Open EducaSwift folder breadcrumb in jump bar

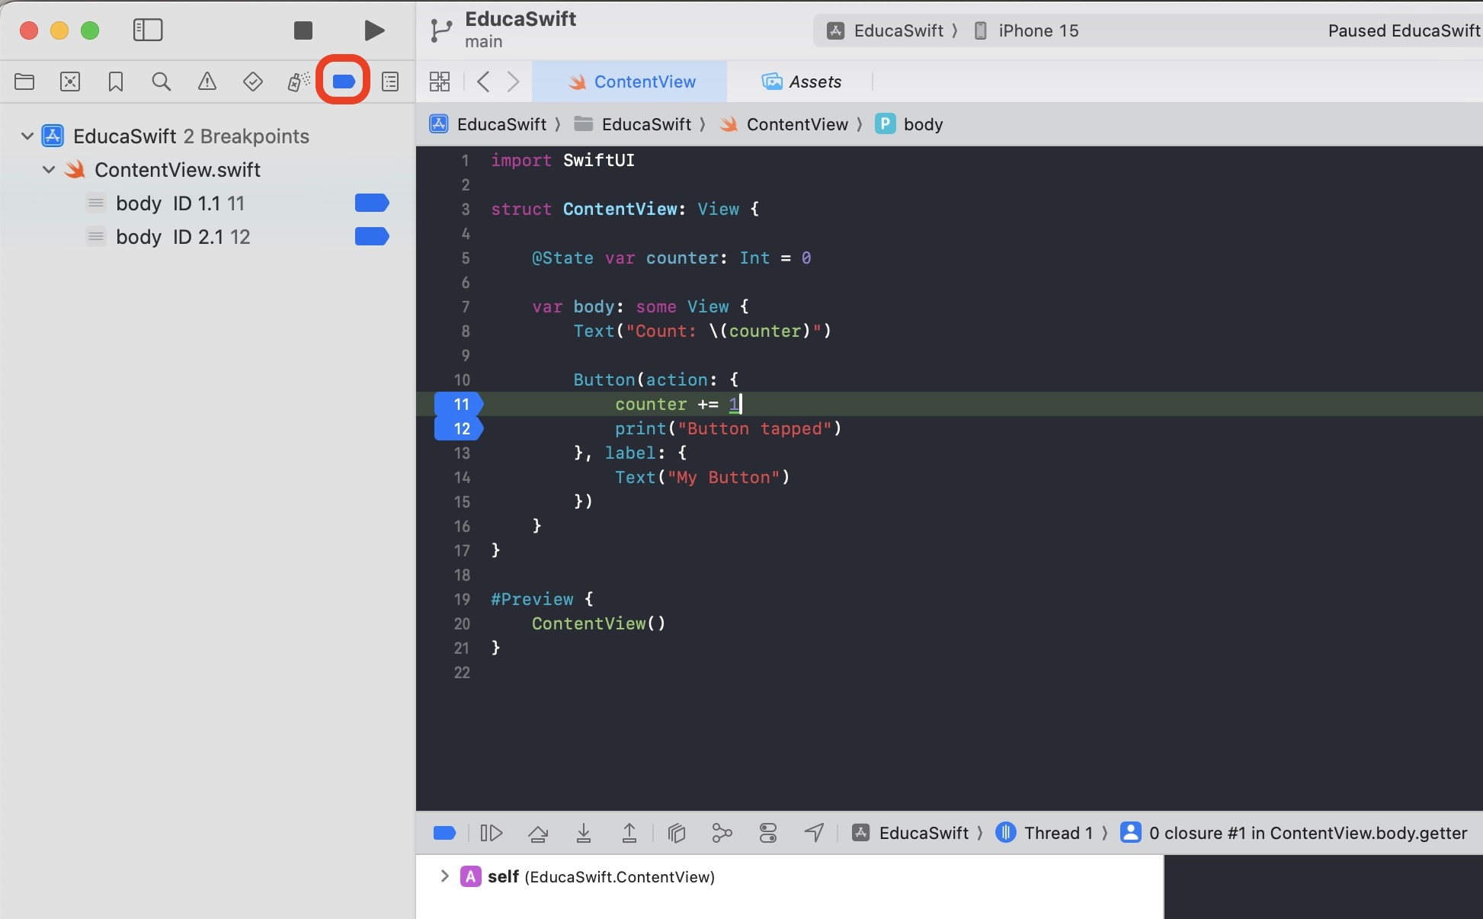pyautogui.click(x=633, y=124)
